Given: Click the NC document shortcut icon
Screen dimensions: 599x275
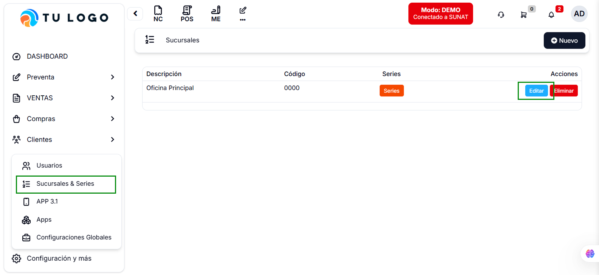Looking at the screenshot, I should (158, 14).
